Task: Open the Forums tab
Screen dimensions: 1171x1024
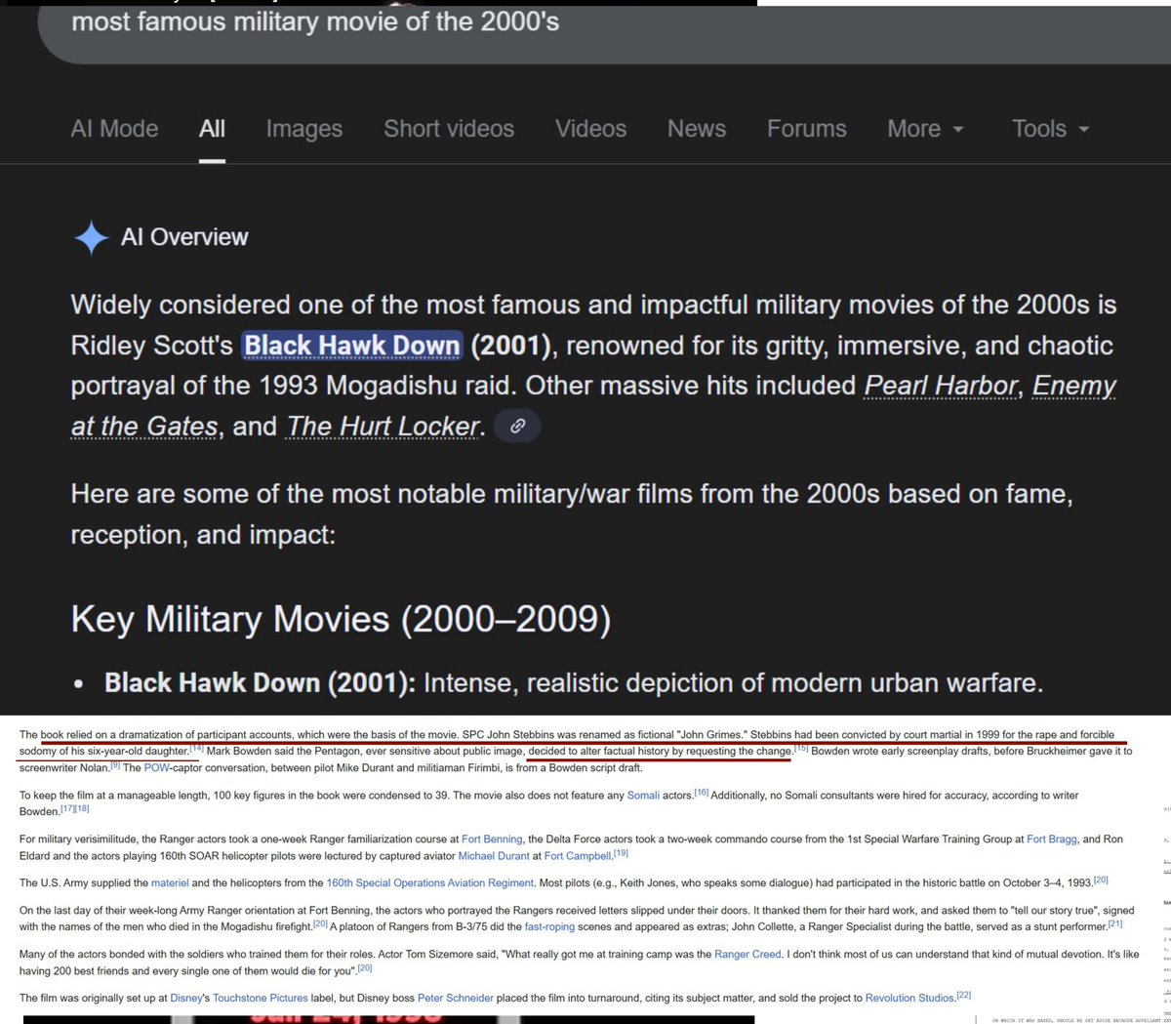Action: pos(807,129)
